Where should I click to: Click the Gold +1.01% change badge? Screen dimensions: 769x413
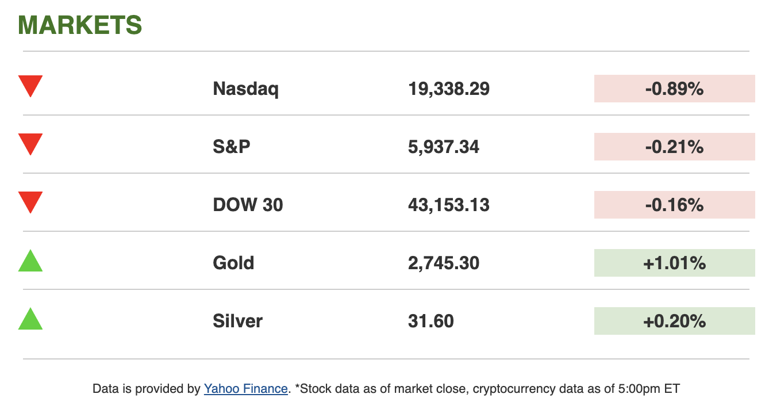[x=674, y=263]
